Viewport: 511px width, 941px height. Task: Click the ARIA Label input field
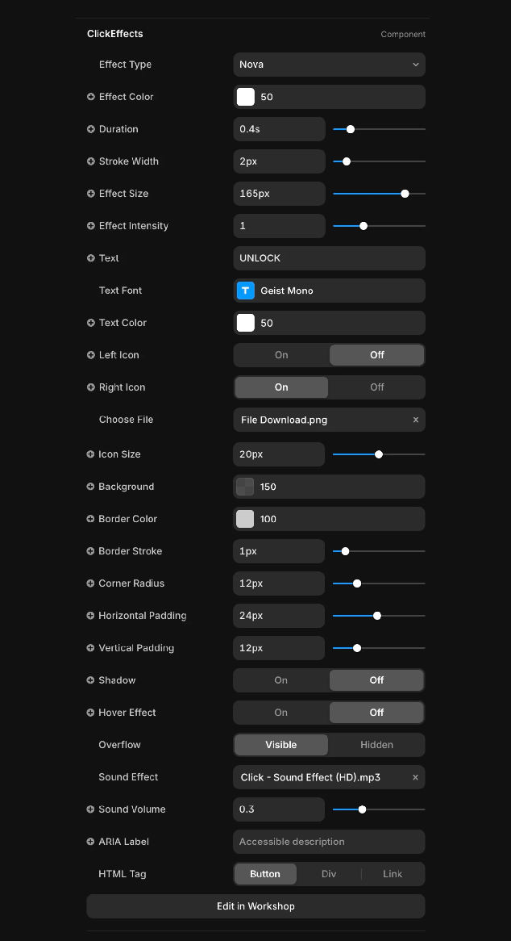click(x=329, y=842)
